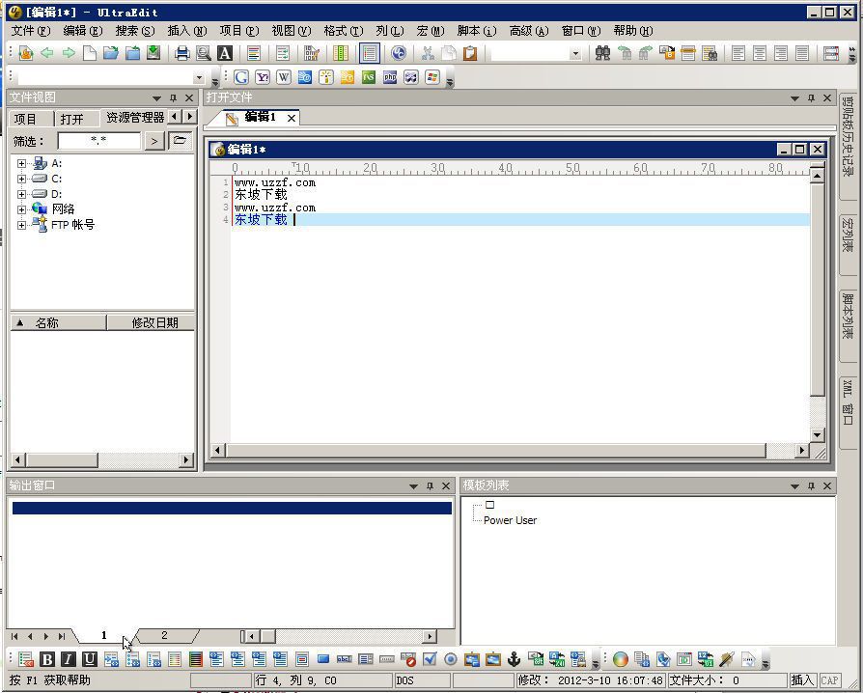Open the 格式(T) menu
The height and width of the screenshot is (693, 863).
coord(344,32)
